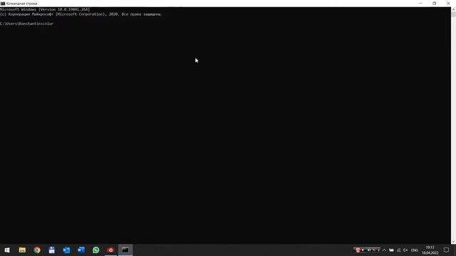Close the Command Prompt window
Image resolution: width=456 pixels, height=256 pixels.
tap(448, 4)
